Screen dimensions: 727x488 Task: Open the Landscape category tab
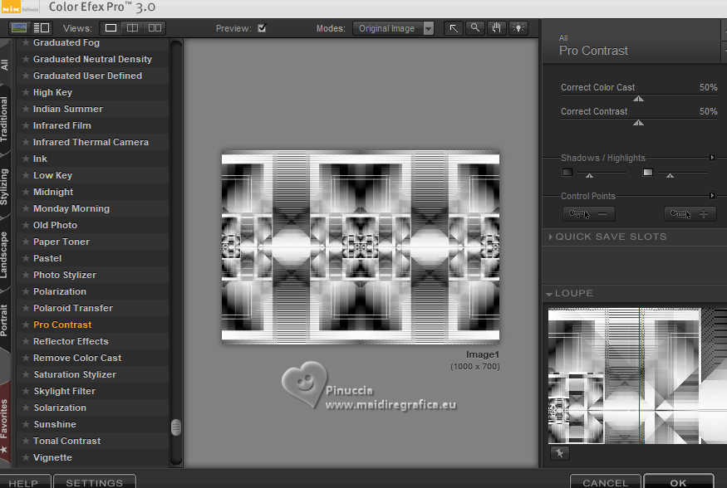tap(4, 255)
